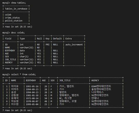The image size is (139, 113).
Task: Select "YES" null value of SEX field
Action: pyautogui.click(x=39, y=56)
